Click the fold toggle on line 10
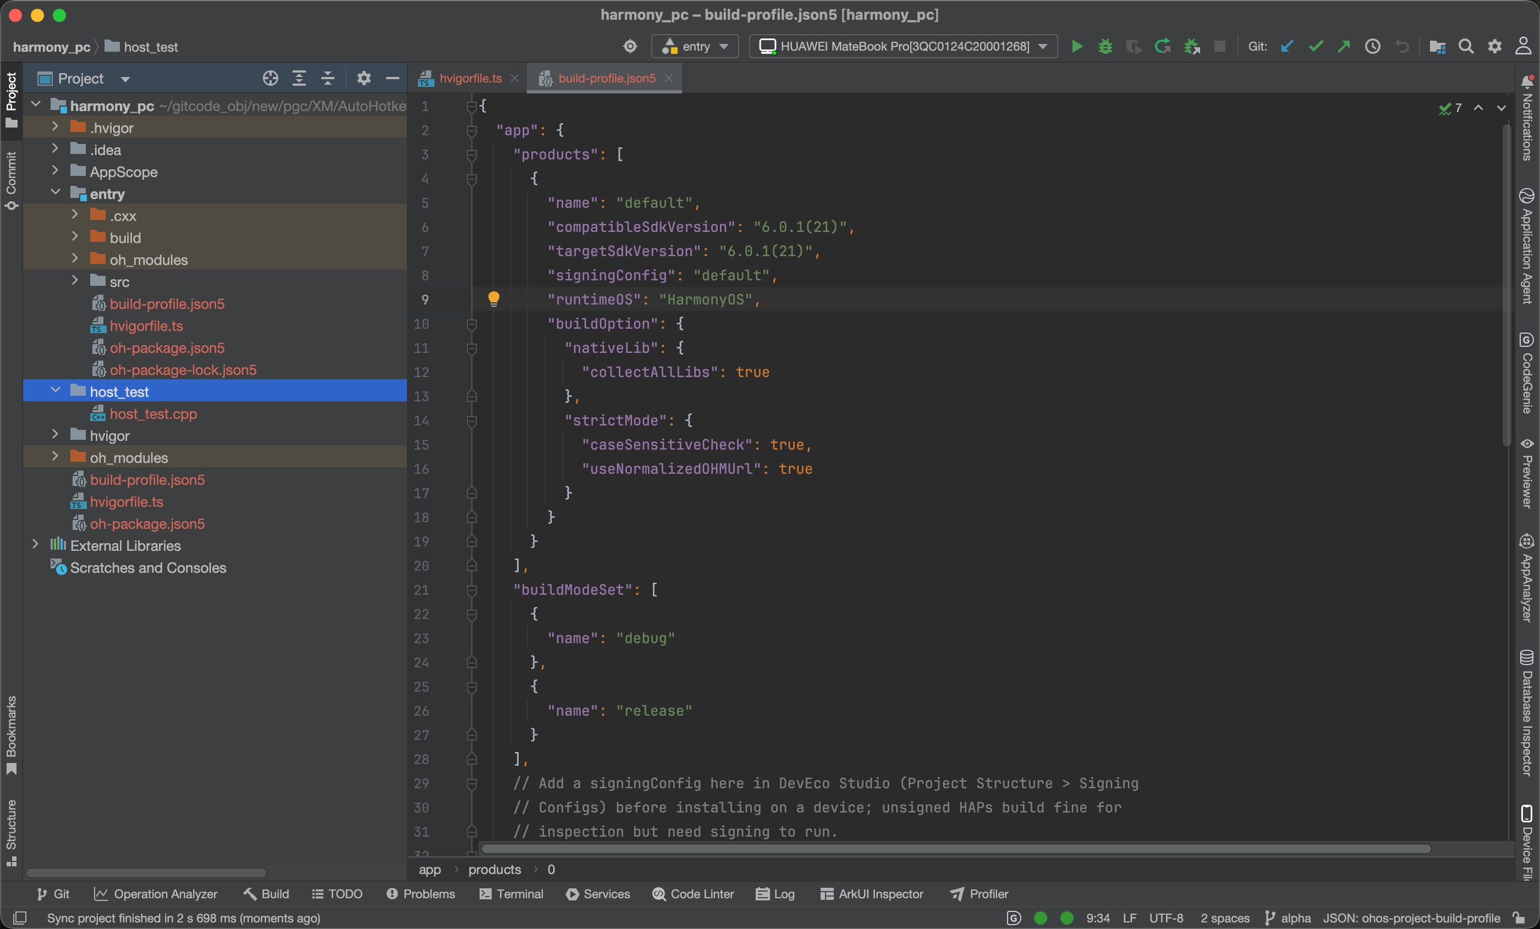This screenshot has width=1540, height=929. pos(472,324)
